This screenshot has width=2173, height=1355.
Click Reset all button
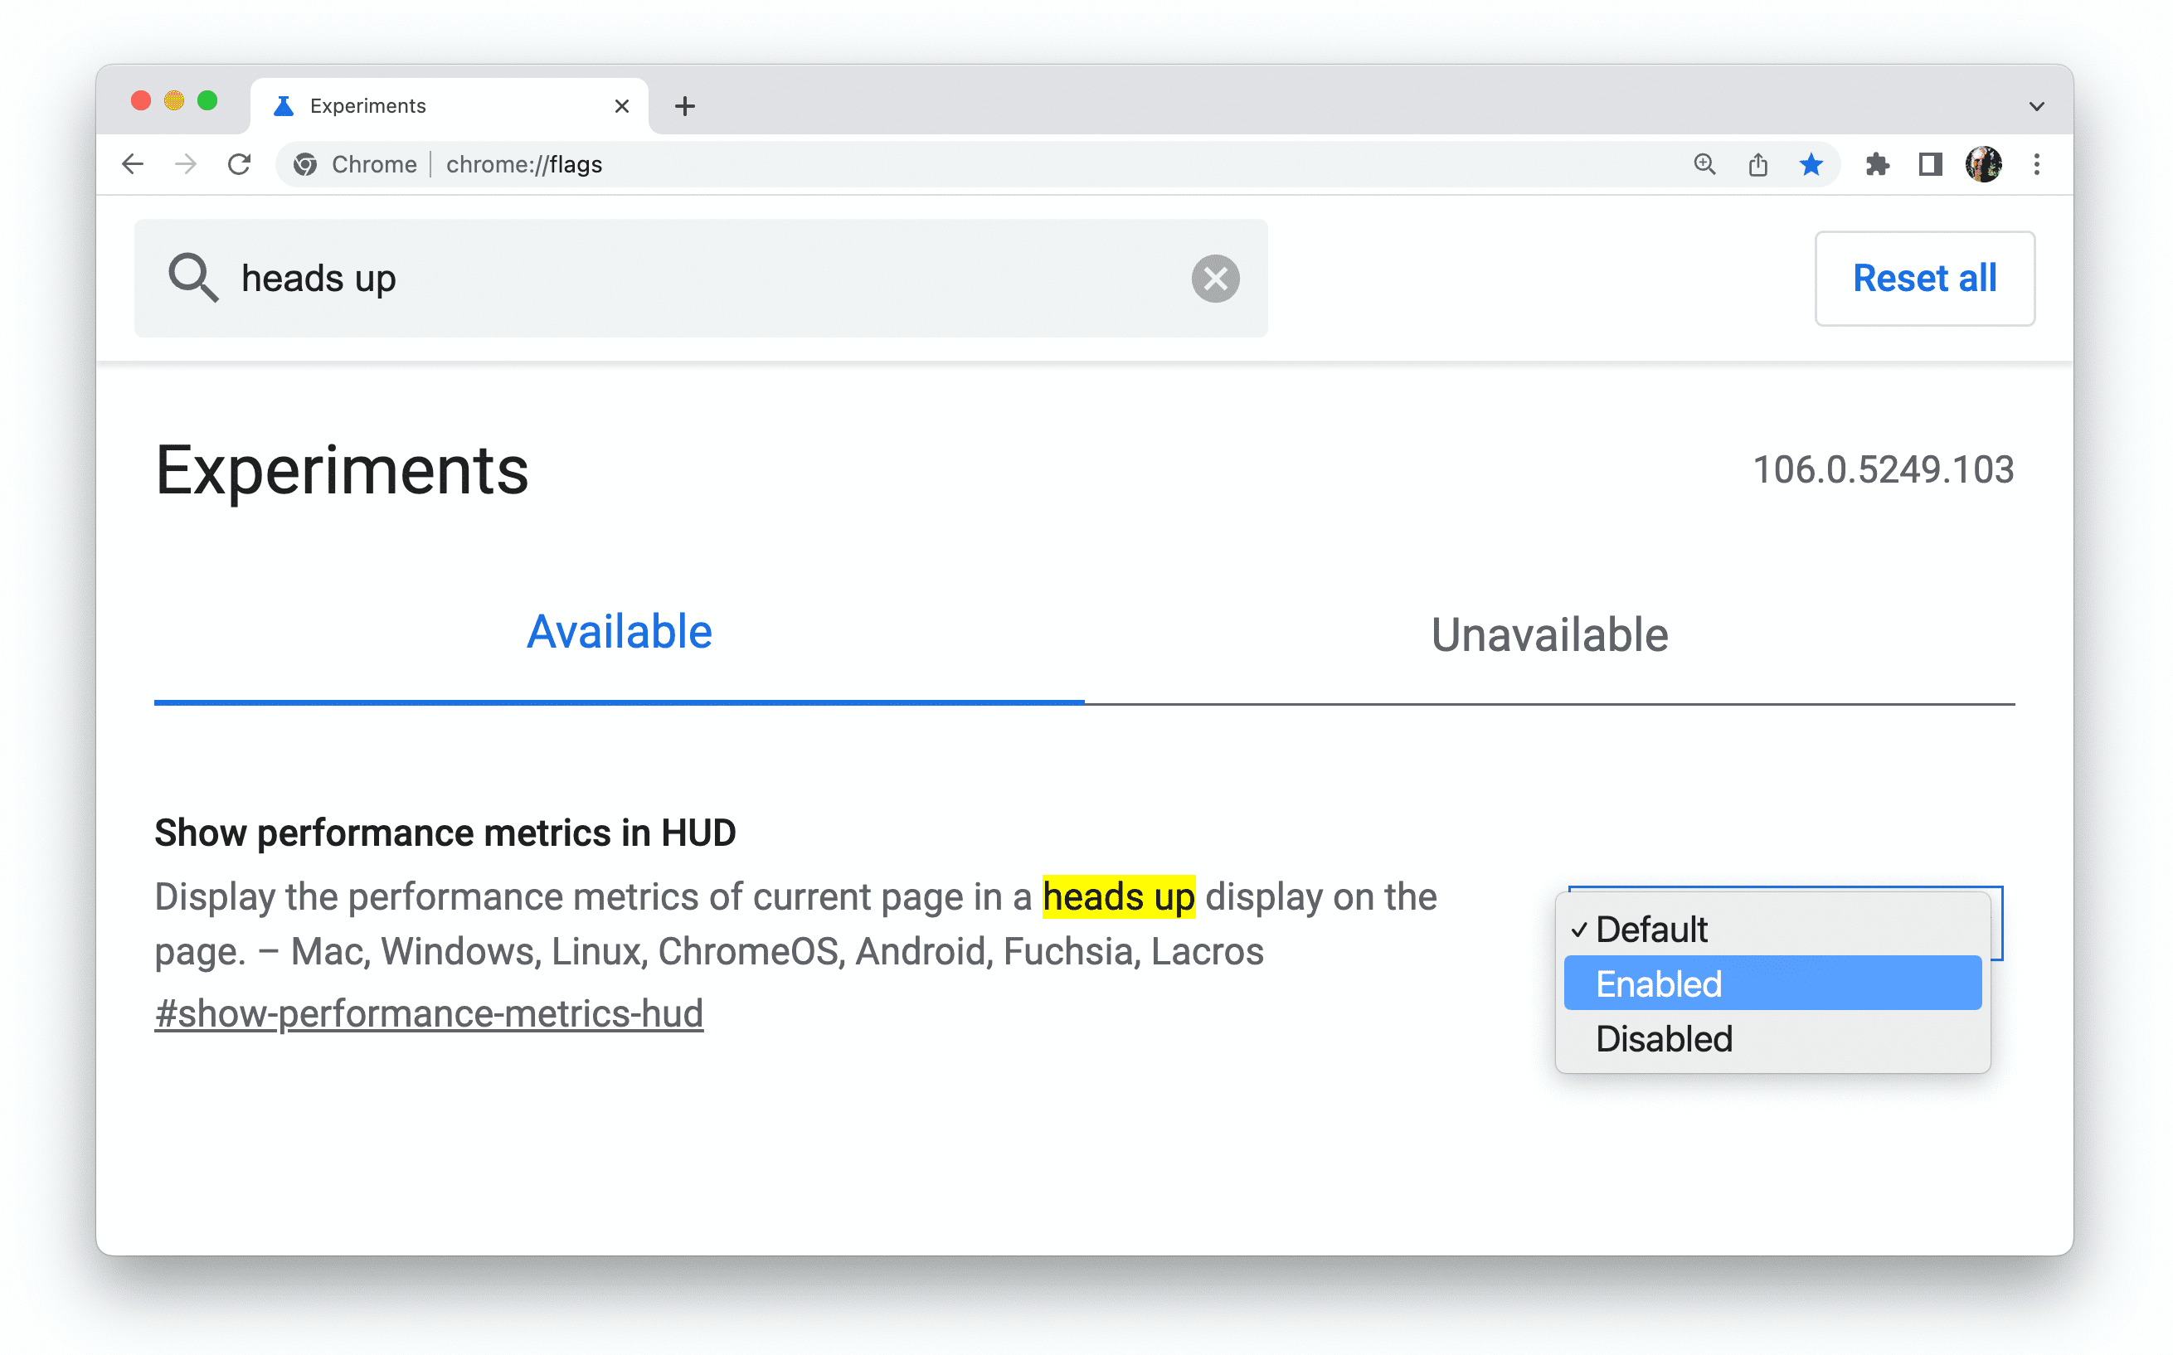(x=1925, y=278)
